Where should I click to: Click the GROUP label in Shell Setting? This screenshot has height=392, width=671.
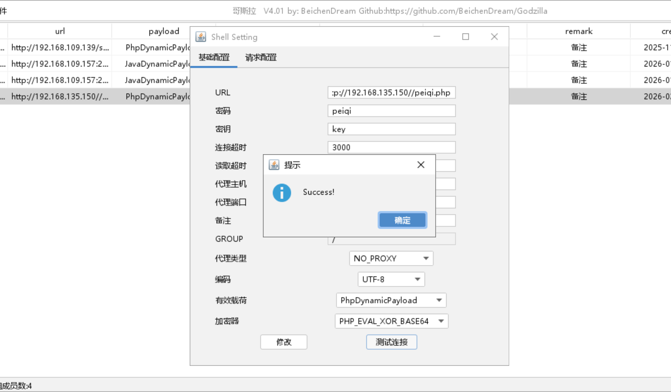(x=229, y=239)
